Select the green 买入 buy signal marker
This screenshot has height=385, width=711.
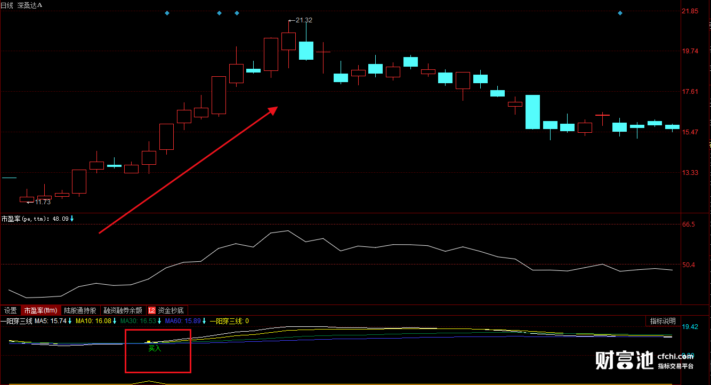155,348
